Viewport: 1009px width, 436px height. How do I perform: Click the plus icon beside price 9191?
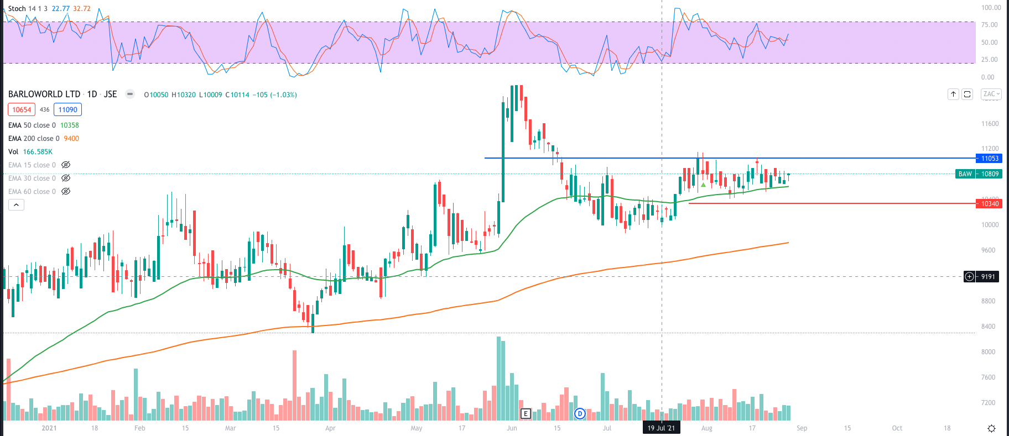[x=969, y=277]
